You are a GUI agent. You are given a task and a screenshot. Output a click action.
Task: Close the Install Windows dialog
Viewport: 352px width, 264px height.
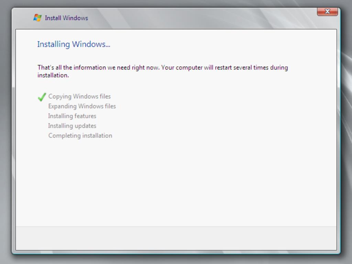pos(327,12)
